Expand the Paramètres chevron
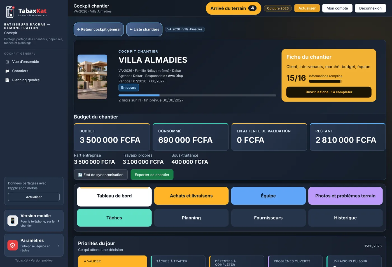 point(59,245)
